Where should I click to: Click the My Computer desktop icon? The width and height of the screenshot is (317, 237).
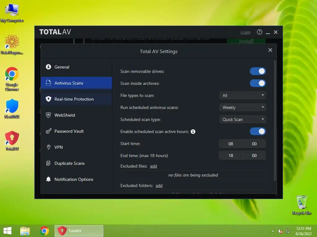point(12,13)
